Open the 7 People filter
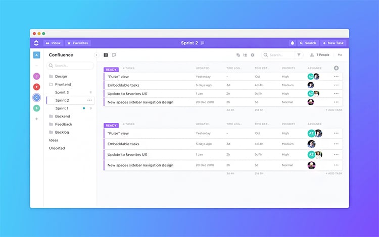379x237 pixels. tap(319, 55)
